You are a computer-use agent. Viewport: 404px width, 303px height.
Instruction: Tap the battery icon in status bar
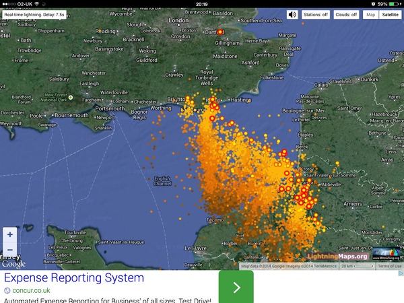(395, 4)
